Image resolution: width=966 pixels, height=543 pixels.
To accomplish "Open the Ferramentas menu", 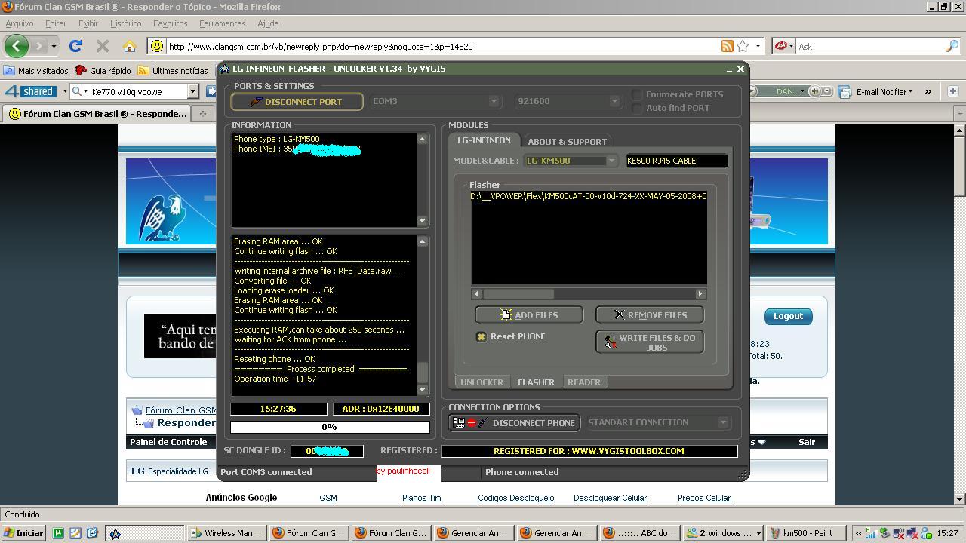I will coord(222,23).
